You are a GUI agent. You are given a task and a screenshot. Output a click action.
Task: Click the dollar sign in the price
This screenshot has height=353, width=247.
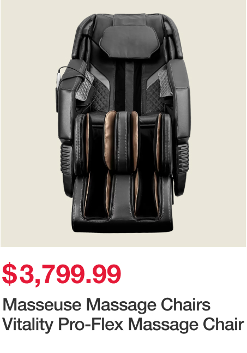pyautogui.click(x=9, y=274)
